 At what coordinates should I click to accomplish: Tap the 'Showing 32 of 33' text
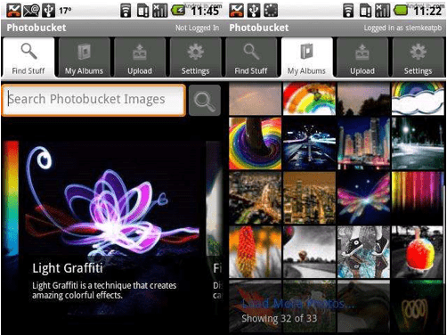click(x=279, y=318)
